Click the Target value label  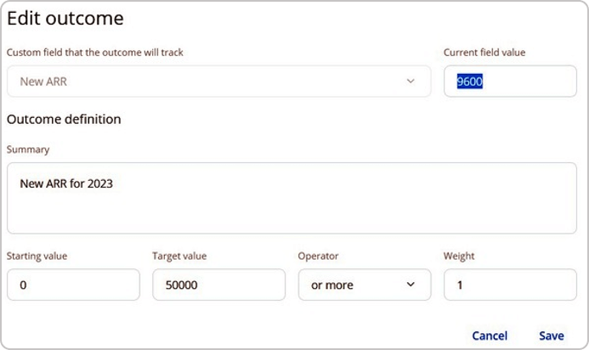tap(179, 256)
